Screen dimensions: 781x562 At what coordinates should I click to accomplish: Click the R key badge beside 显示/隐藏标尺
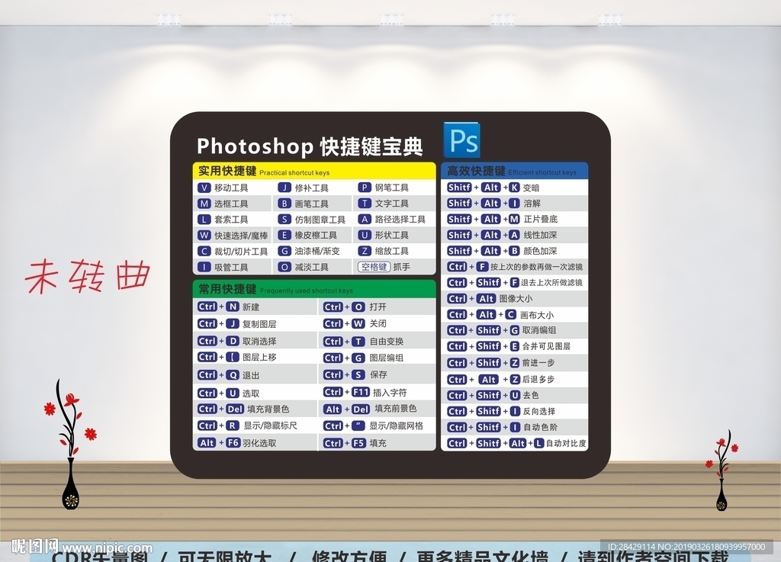point(233,426)
